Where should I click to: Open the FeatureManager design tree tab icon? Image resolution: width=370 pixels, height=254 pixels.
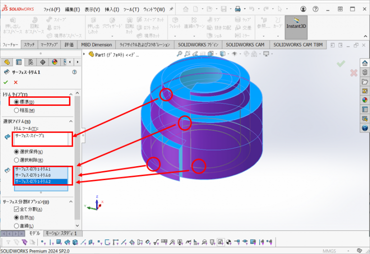tap(7, 62)
